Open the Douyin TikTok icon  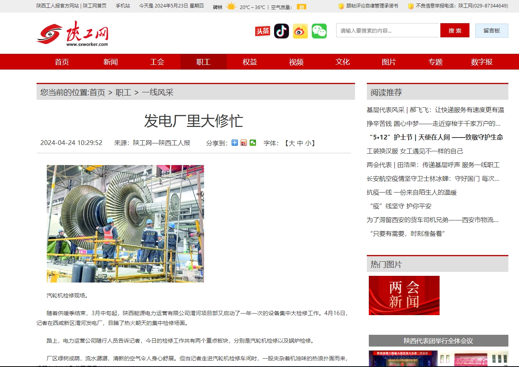[x=282, y=31]
